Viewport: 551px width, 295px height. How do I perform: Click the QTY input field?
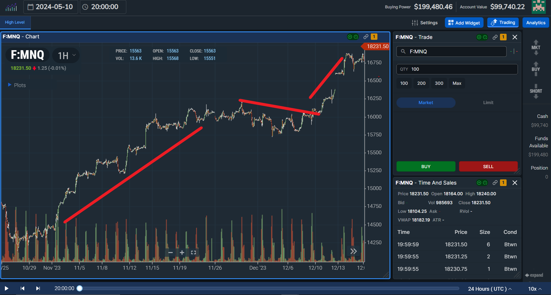457,69
